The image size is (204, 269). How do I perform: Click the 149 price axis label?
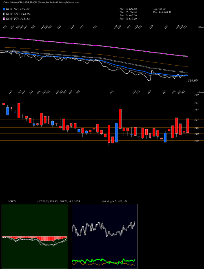[196, 95]
